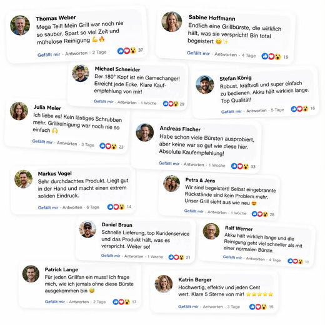Open Petra & Jens profile picture

click(171, 183)
